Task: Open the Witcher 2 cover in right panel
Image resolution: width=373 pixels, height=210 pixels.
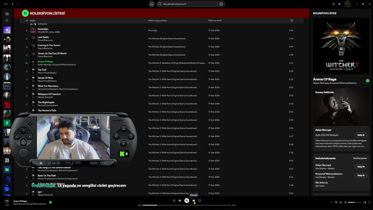Action: [x=341, y=46]
